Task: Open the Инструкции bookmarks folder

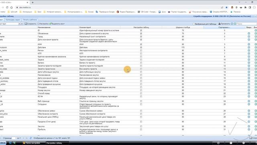Action: [x=26, y=12]
